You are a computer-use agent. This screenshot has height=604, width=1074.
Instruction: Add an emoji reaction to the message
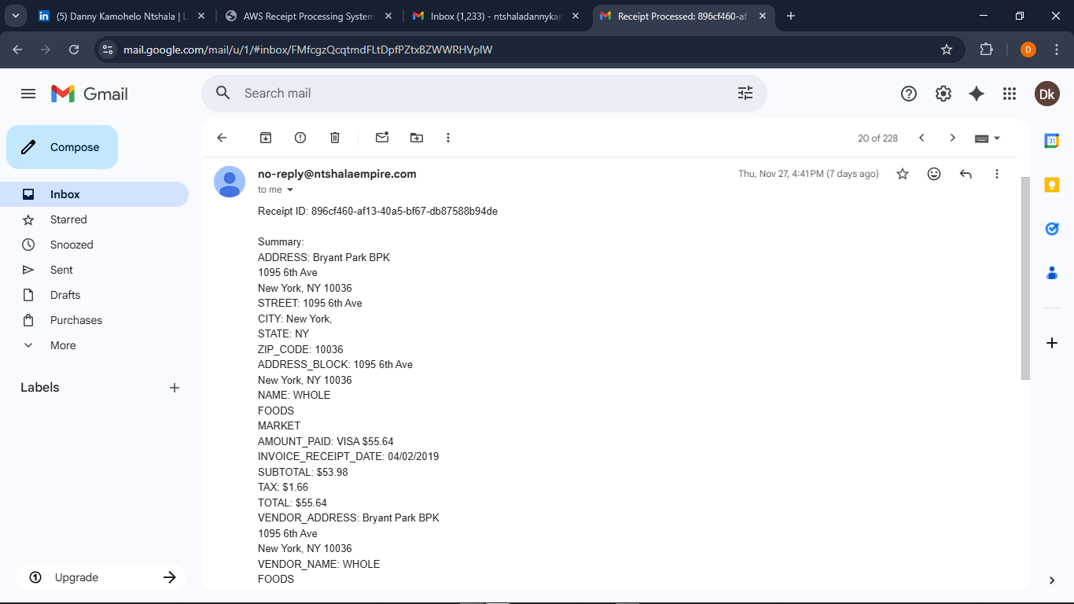tap(934, 173)
